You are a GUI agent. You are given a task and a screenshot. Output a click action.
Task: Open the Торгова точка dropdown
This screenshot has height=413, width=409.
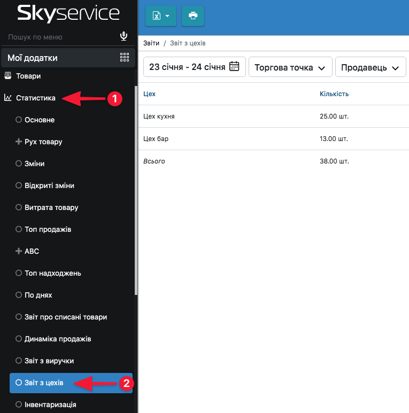click(290, 67)
